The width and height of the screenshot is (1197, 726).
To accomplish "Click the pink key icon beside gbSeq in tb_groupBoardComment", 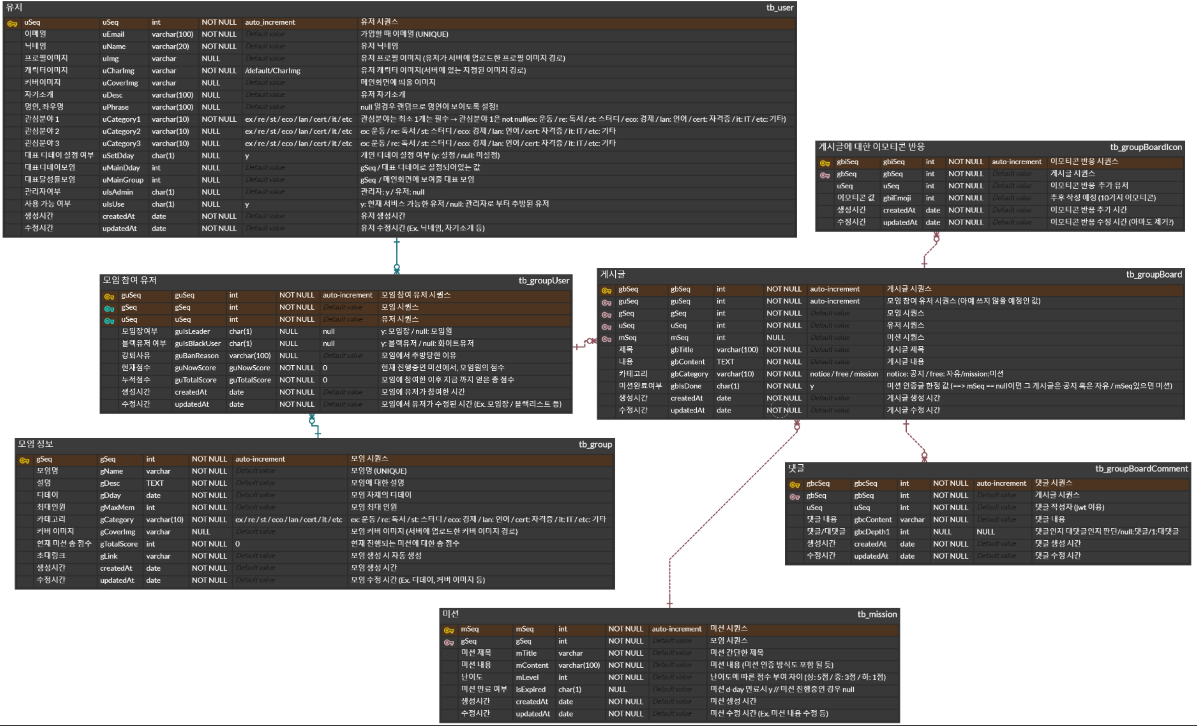I will [x=794, y=497].
